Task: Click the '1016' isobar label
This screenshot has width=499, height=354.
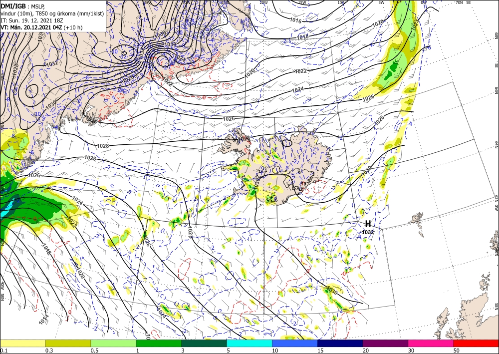Action: click(x=295, y=20)
